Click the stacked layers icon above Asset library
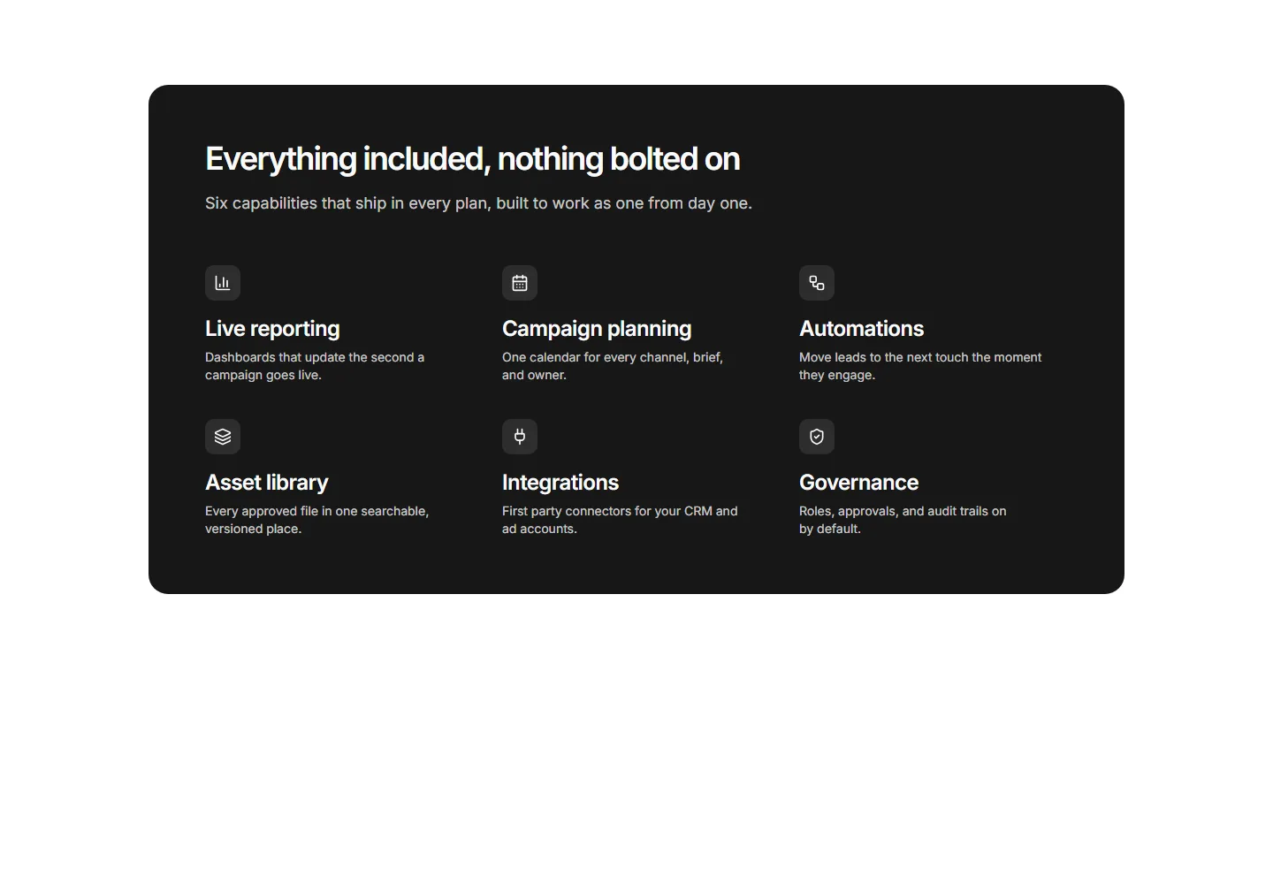The height and width of the screenshot is (884, 1273). click(223, 437)
